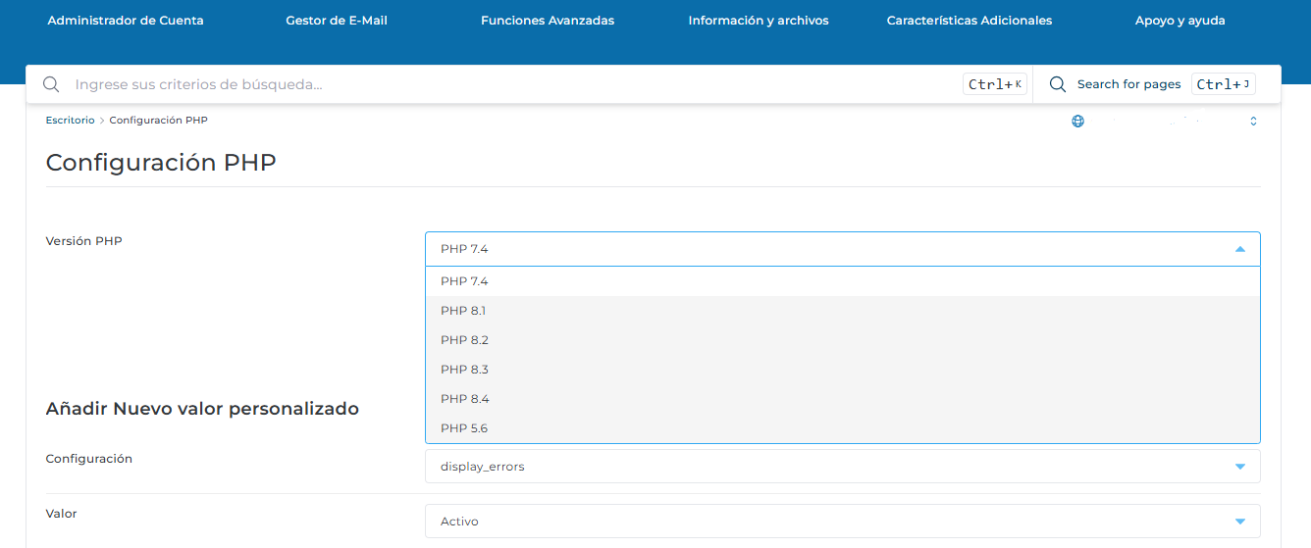Select PHP 5.6 from version list

[464, 428]
